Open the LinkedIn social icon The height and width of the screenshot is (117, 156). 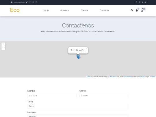tap(145, 2)
